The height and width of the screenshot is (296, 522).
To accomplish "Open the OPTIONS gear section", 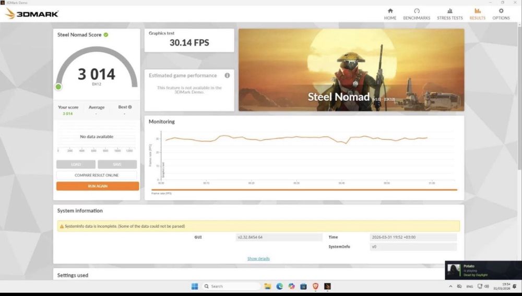I will click(x=501, y=14).
